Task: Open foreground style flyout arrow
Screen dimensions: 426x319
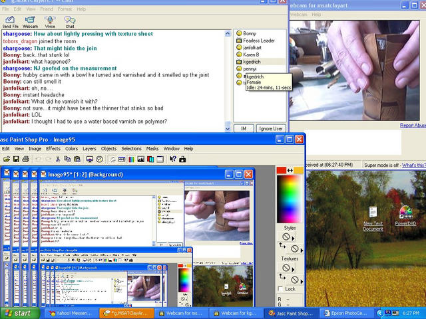Action: 293,239
